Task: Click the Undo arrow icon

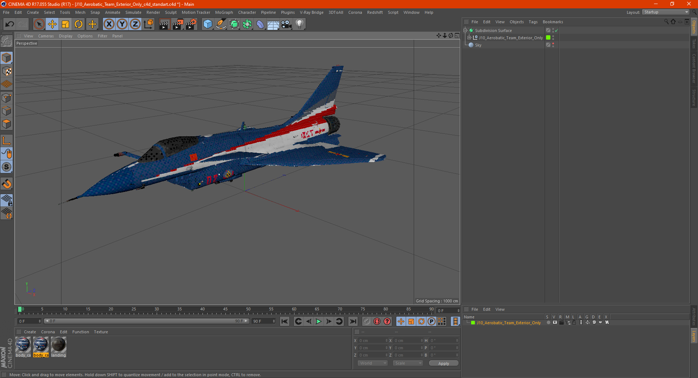Action: pos(10,24)
